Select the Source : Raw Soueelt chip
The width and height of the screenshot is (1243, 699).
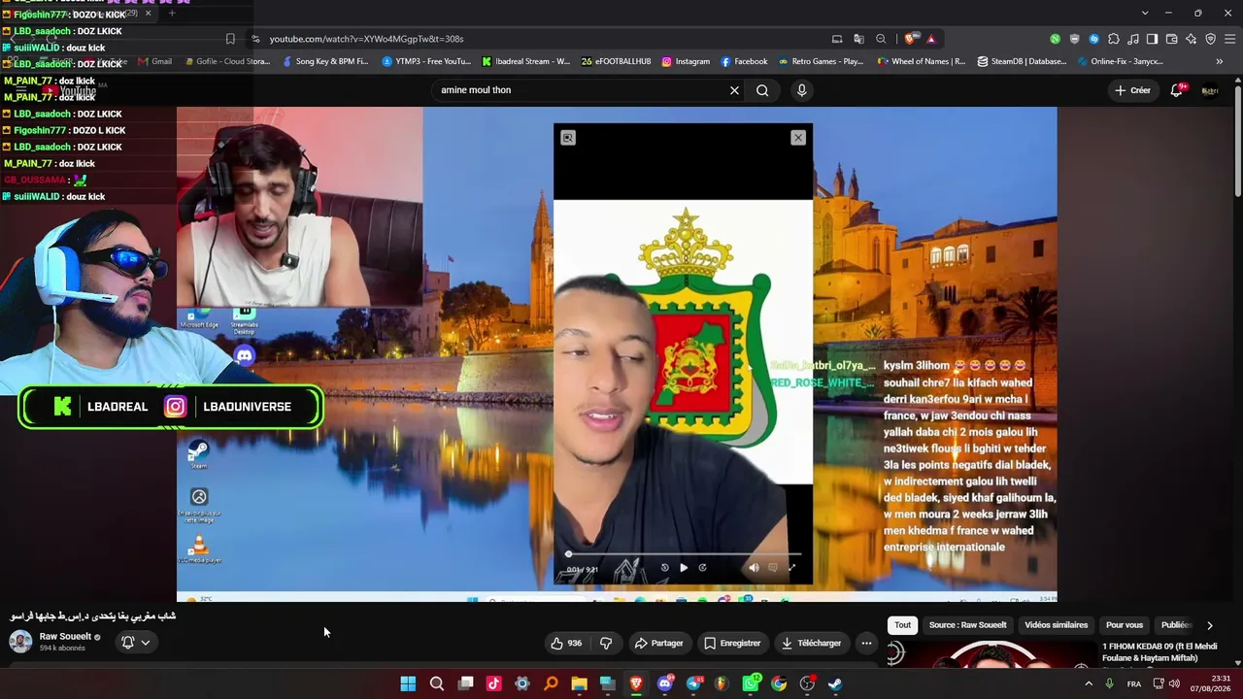tap(968, 625)
